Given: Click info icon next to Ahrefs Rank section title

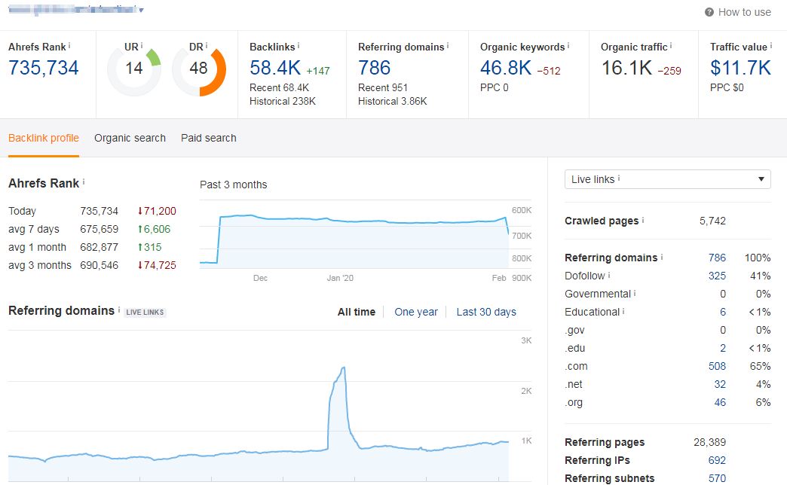Looking at the screenshot, I should click(x=84, y=182).
